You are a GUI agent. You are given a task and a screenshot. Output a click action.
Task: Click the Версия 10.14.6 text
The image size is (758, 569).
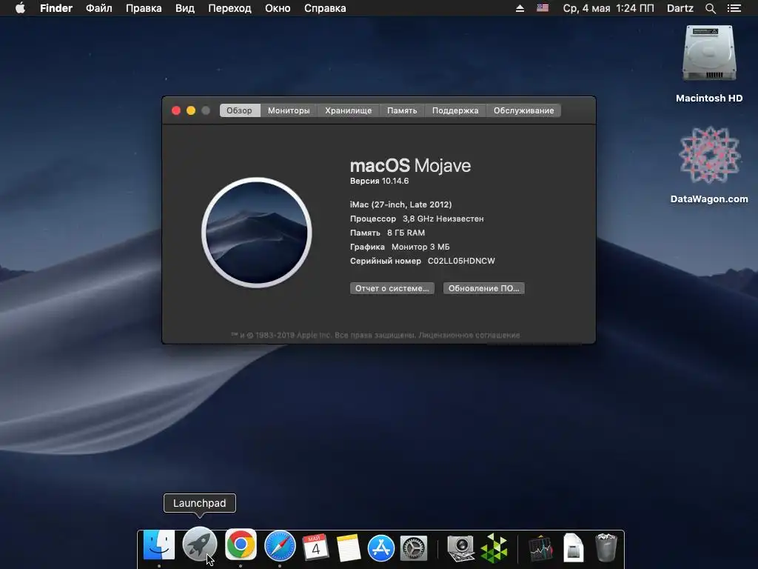tap(380, 181)
